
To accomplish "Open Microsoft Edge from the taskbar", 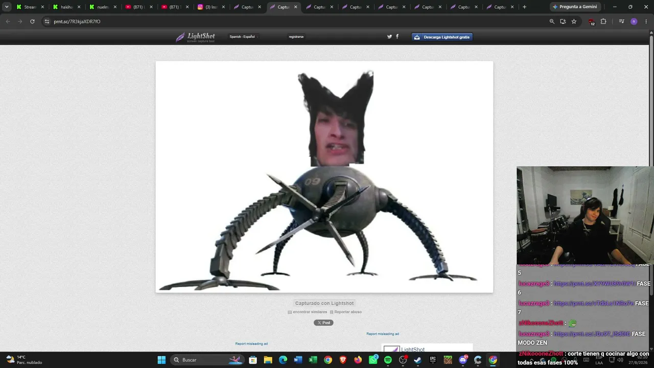I will point(283,360).
